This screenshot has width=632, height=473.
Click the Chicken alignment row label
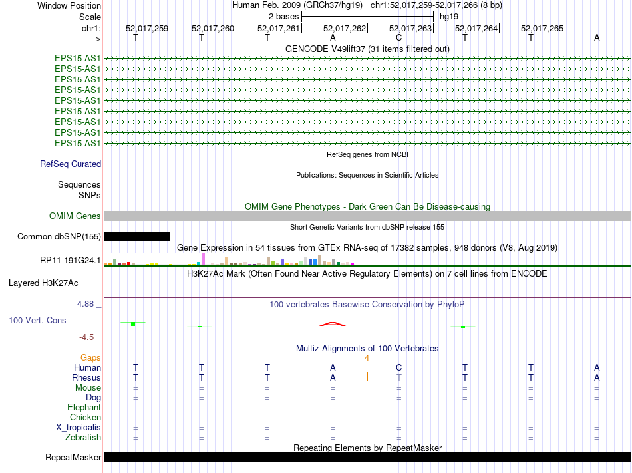[85, 417]
